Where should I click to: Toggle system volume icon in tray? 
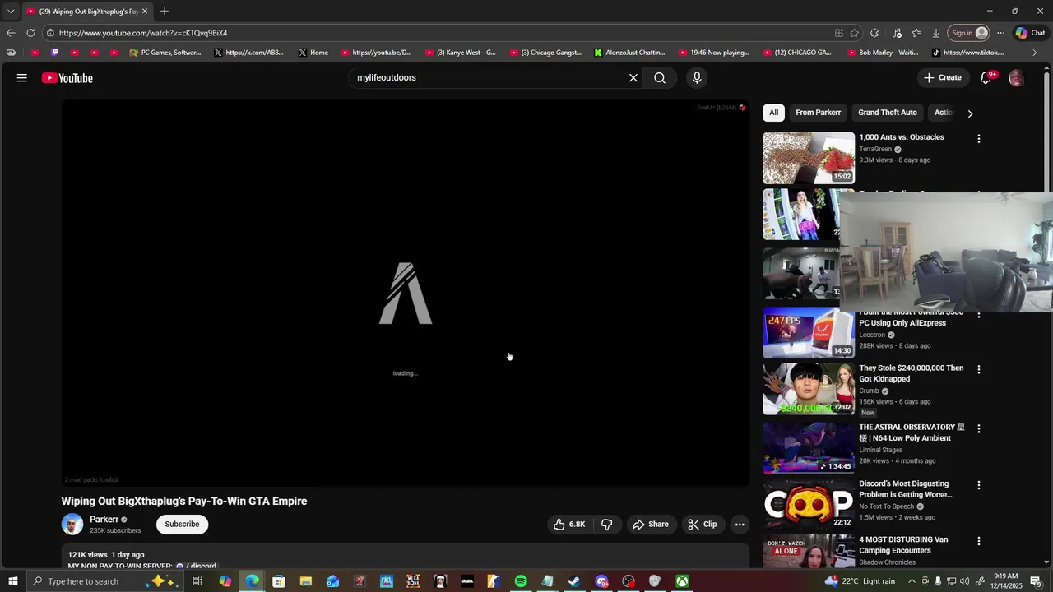coord(964,581)
